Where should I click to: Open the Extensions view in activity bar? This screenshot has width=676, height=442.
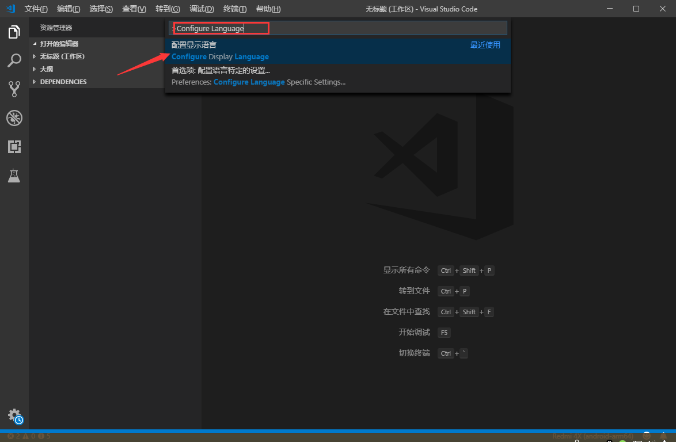point(14,147)
